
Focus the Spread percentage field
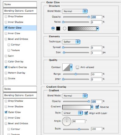(96, 48)
